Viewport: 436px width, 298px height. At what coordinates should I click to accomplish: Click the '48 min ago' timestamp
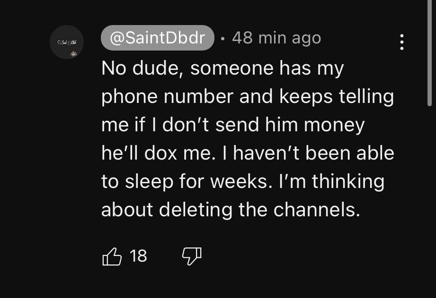point(276,38)
